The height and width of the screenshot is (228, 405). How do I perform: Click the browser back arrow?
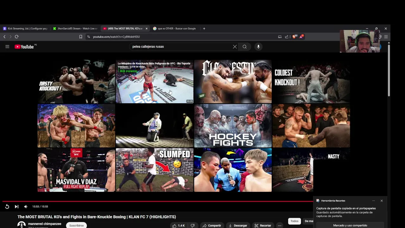(4, 37)
